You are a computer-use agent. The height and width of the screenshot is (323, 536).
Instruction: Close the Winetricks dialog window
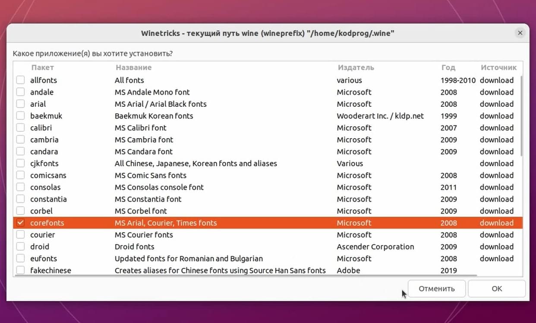pos(520,33)
